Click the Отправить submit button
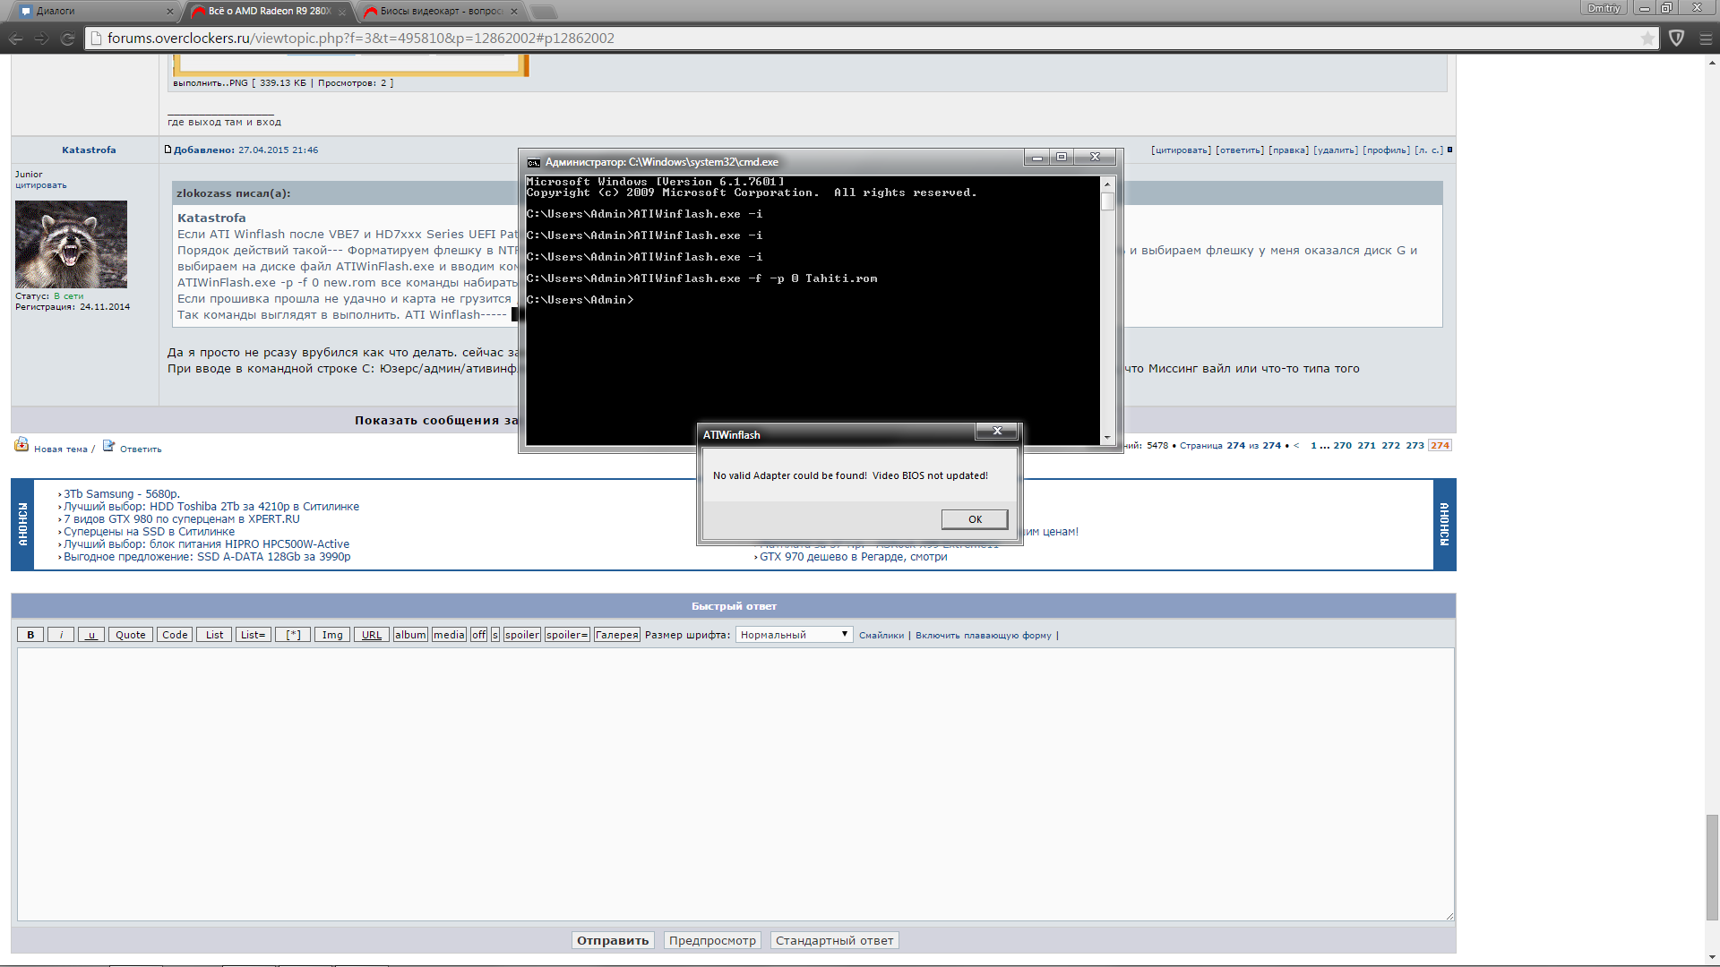 click(613, 940)
